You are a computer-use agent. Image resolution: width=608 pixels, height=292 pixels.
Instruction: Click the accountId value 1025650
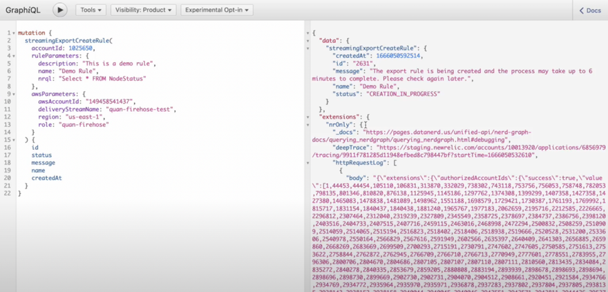pos(78,48)
